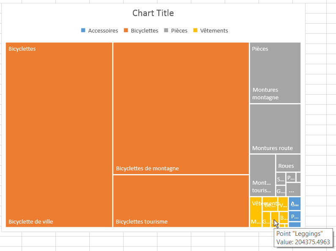Click the Montures tourisme gray block
The height and width of the screenshot is (251, 336).
262,175
